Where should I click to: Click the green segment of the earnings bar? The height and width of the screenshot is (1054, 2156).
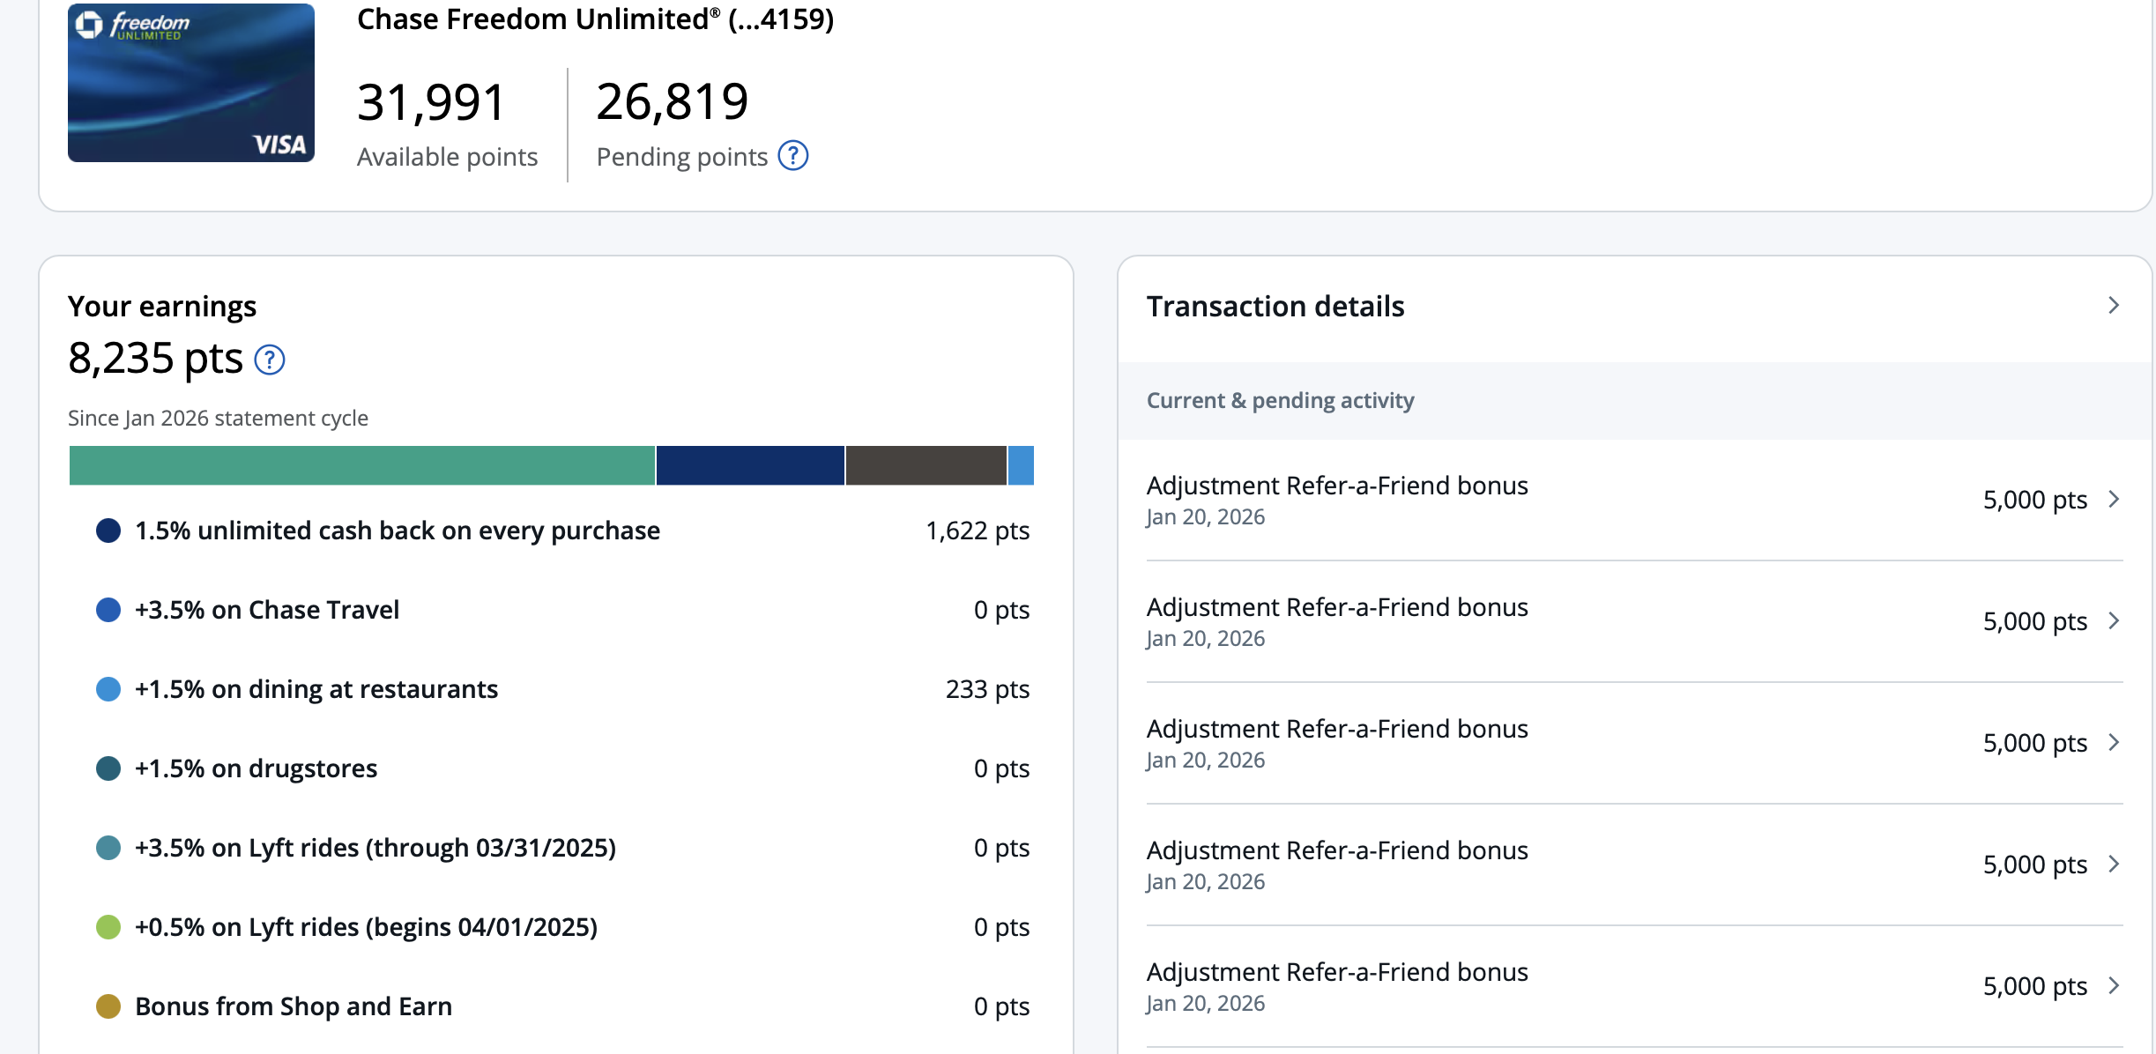(361, 465)
